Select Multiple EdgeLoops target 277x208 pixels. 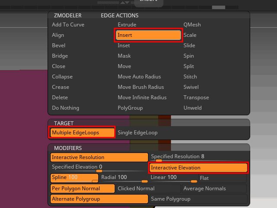coord(82,133)
